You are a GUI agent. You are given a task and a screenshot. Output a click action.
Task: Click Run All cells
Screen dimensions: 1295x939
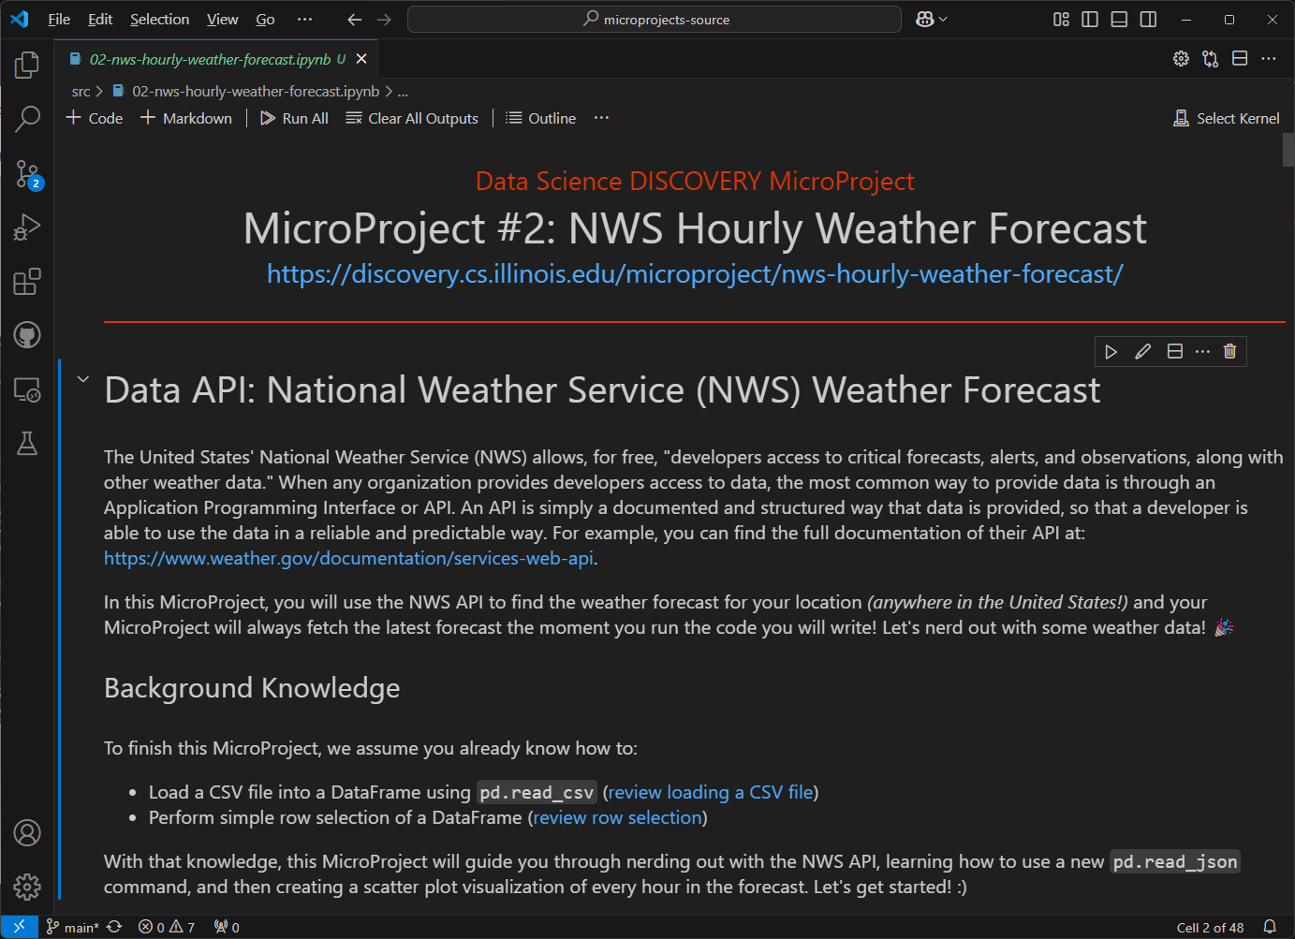tap(294, 118)
